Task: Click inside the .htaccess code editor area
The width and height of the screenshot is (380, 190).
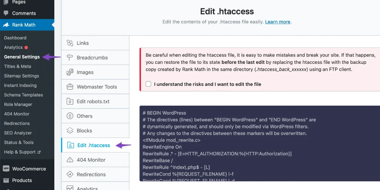Action: [x=260, y=144]
